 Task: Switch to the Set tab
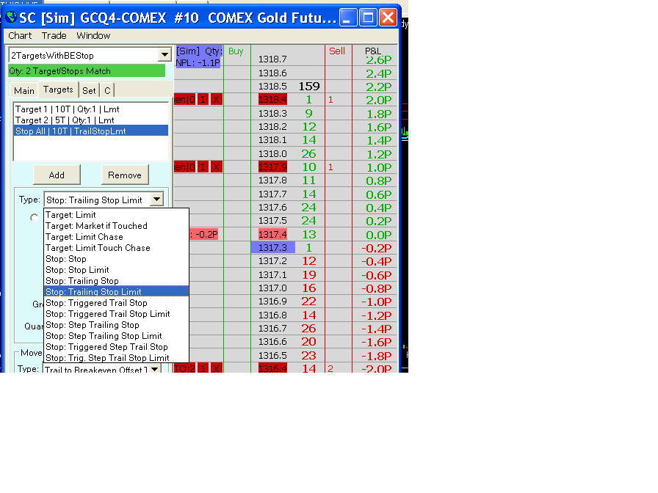point(89,90)
